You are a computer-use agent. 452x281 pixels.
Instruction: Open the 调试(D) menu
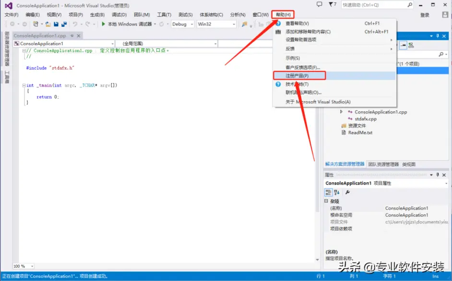[119, 15]
